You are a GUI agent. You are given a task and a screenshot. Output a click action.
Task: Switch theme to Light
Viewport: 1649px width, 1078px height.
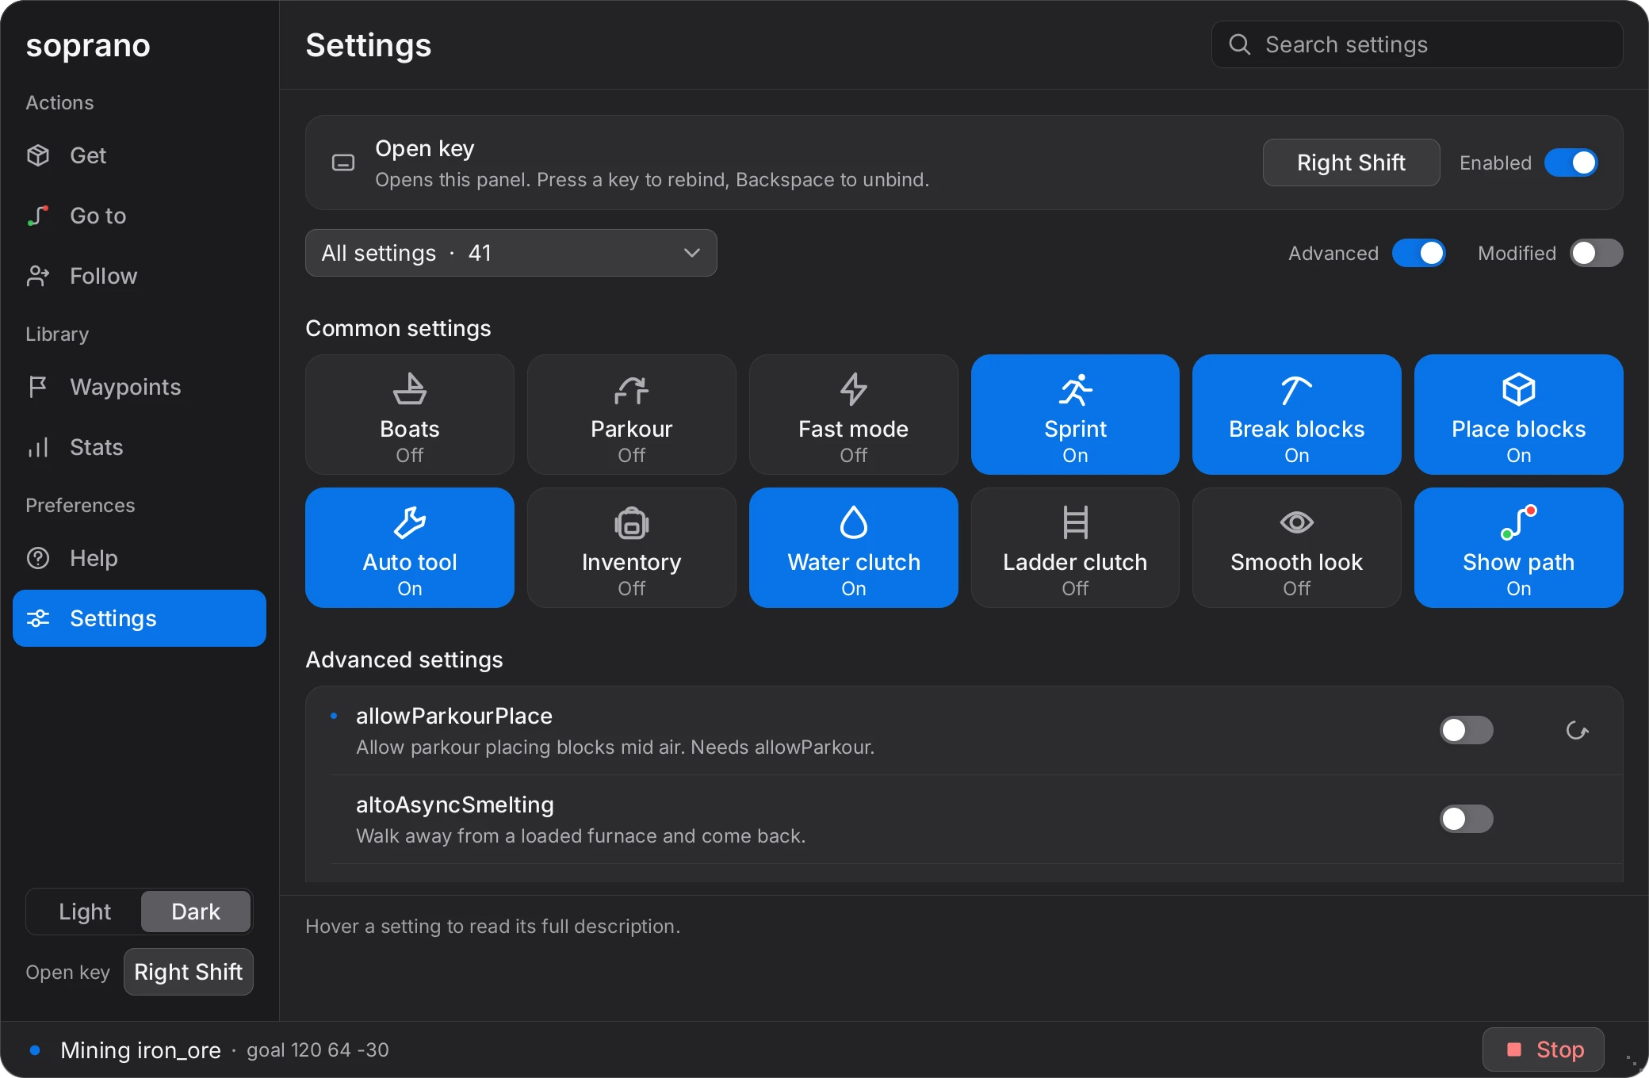click(85, 912)
